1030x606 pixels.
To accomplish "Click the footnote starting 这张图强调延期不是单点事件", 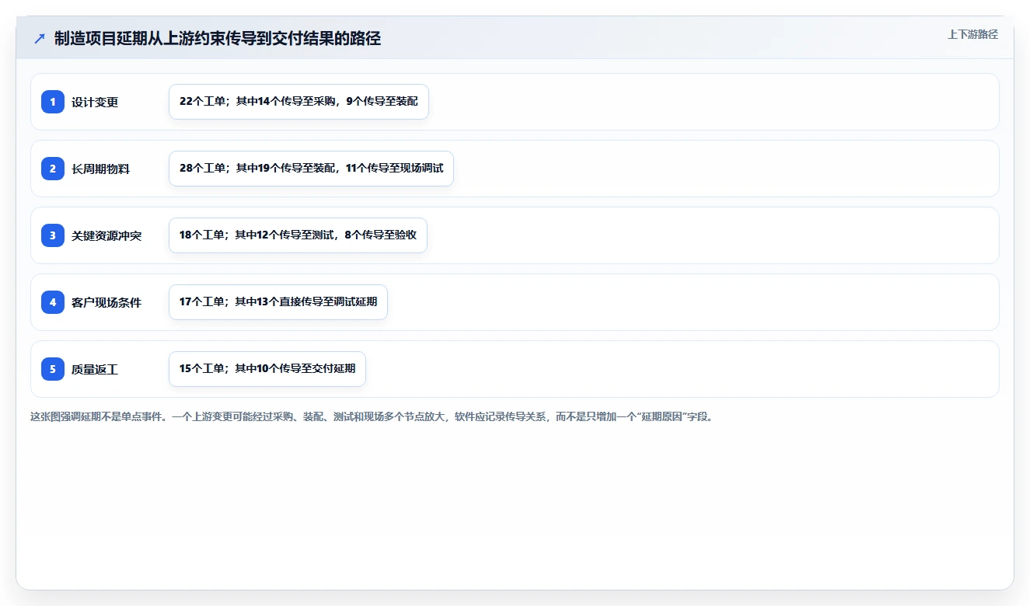I will (372, 416).
